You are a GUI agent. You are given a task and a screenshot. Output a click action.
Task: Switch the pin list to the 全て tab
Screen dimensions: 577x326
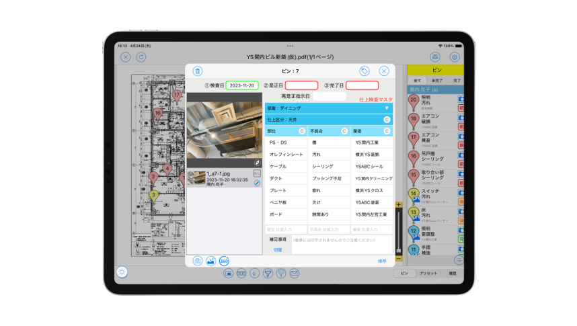pos(418,81)
